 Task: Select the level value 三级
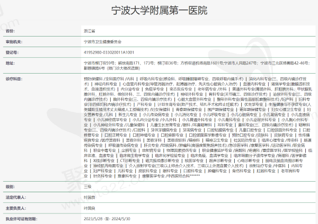(87, 187)
